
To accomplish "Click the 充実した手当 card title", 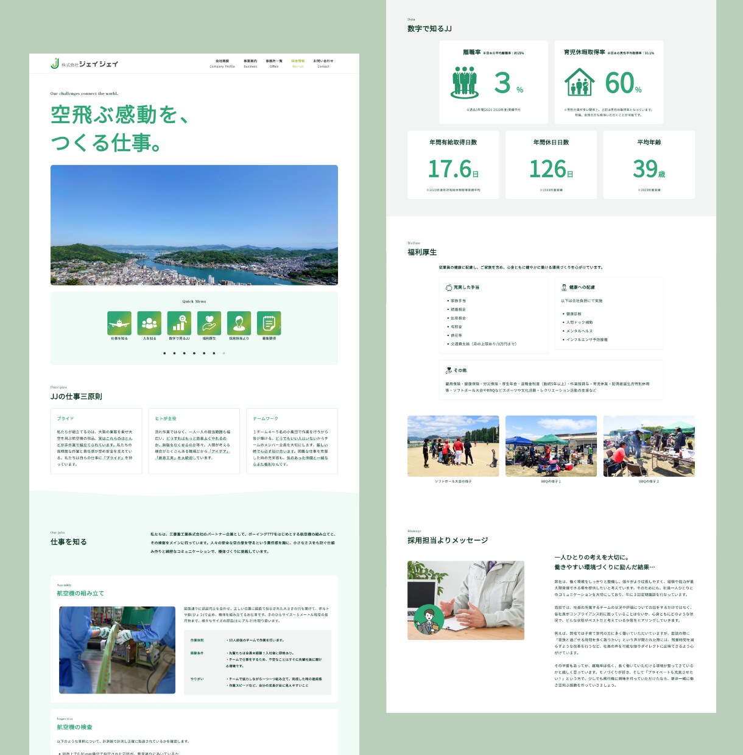I will pos(467,287).
